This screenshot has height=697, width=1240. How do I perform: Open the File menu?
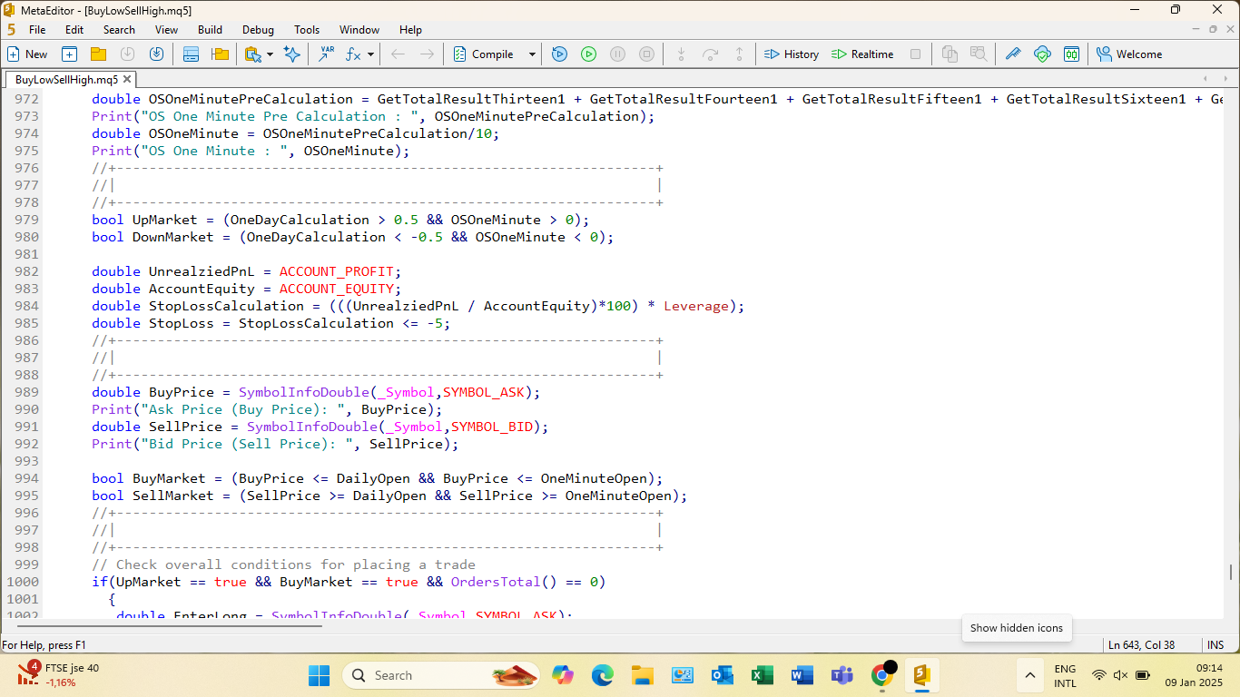(x=37, y=30)
